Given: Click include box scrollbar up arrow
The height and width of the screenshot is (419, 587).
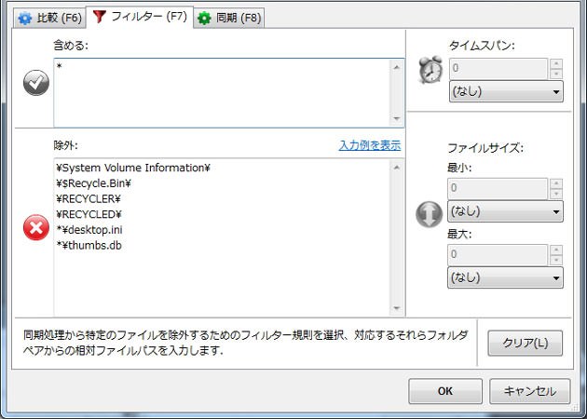Looking at the screenshot, I should [397, 67].
